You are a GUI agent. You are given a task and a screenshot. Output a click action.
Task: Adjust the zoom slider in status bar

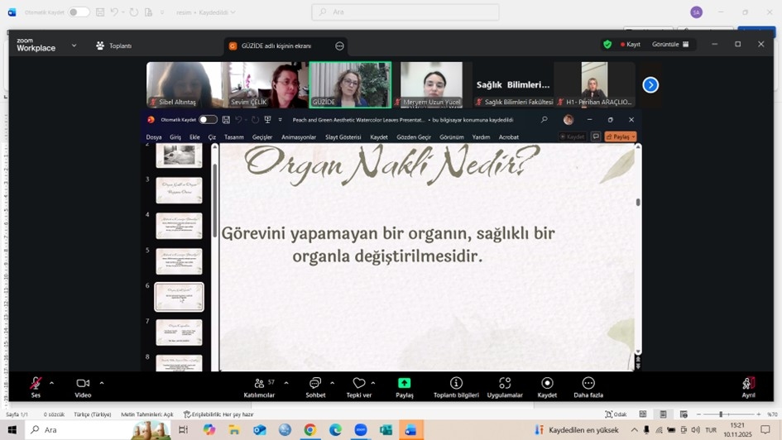click(x=721, y=414)
